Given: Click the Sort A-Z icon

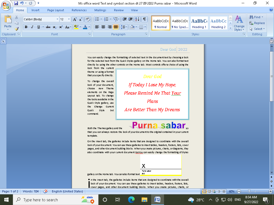Looking at the screenshot, I should 137,19.
